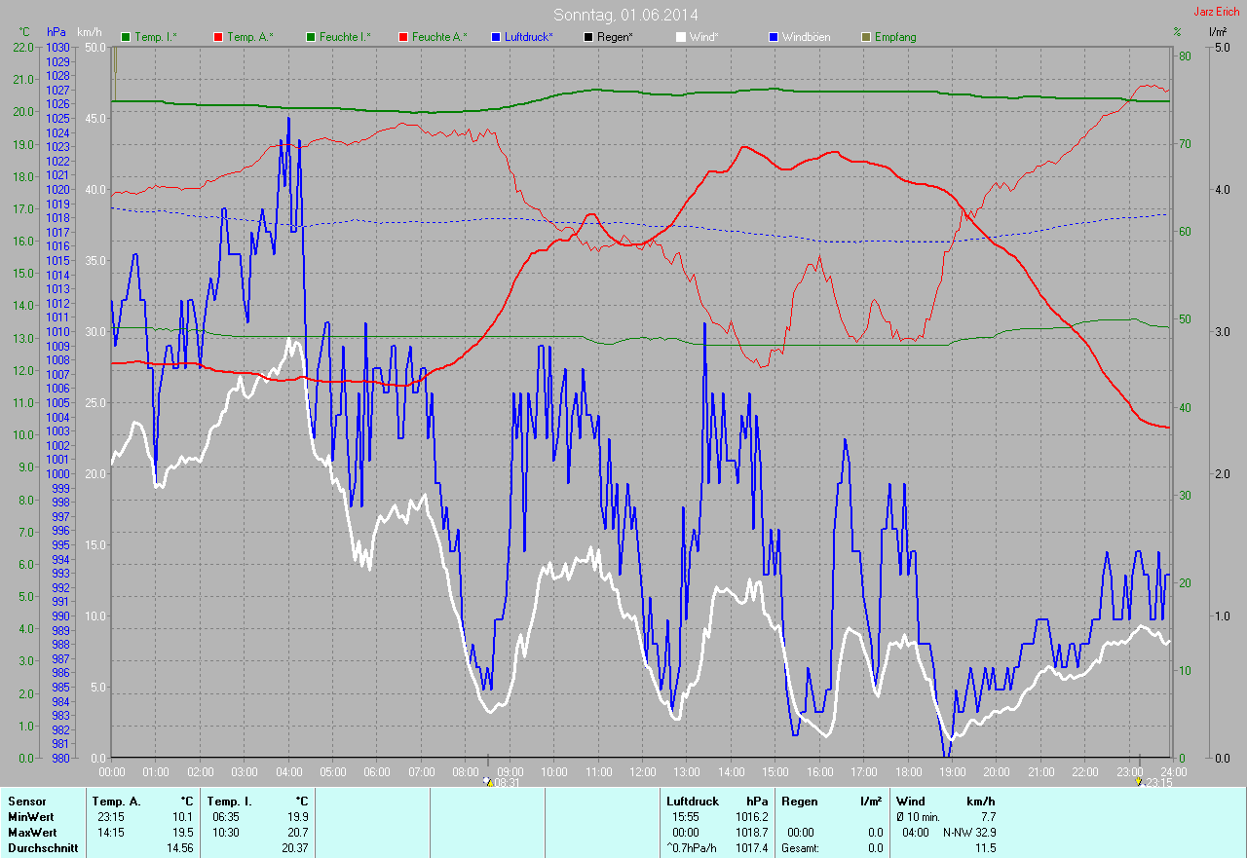Click the Temp. A. average value '14.56'

[x=180, y=848]
